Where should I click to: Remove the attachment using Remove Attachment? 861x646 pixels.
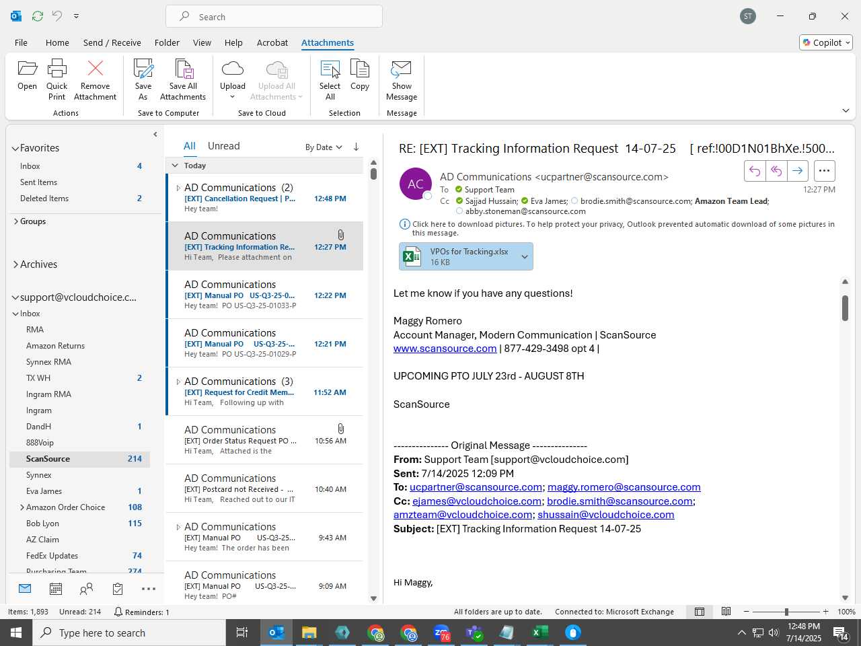click(95, 79)
